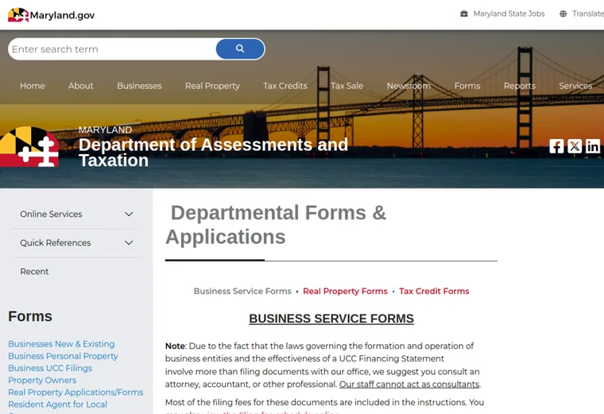Viewport: 604px width, 414px height.
Task: Click the Departmental Forms & Applications heading
Action: click(276, 225)
